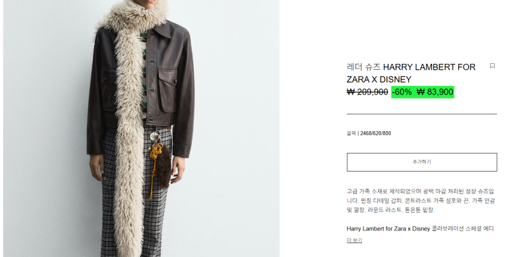Expand description via 더 보기 link
Screen dimensions: 513x257
[354, 240]
